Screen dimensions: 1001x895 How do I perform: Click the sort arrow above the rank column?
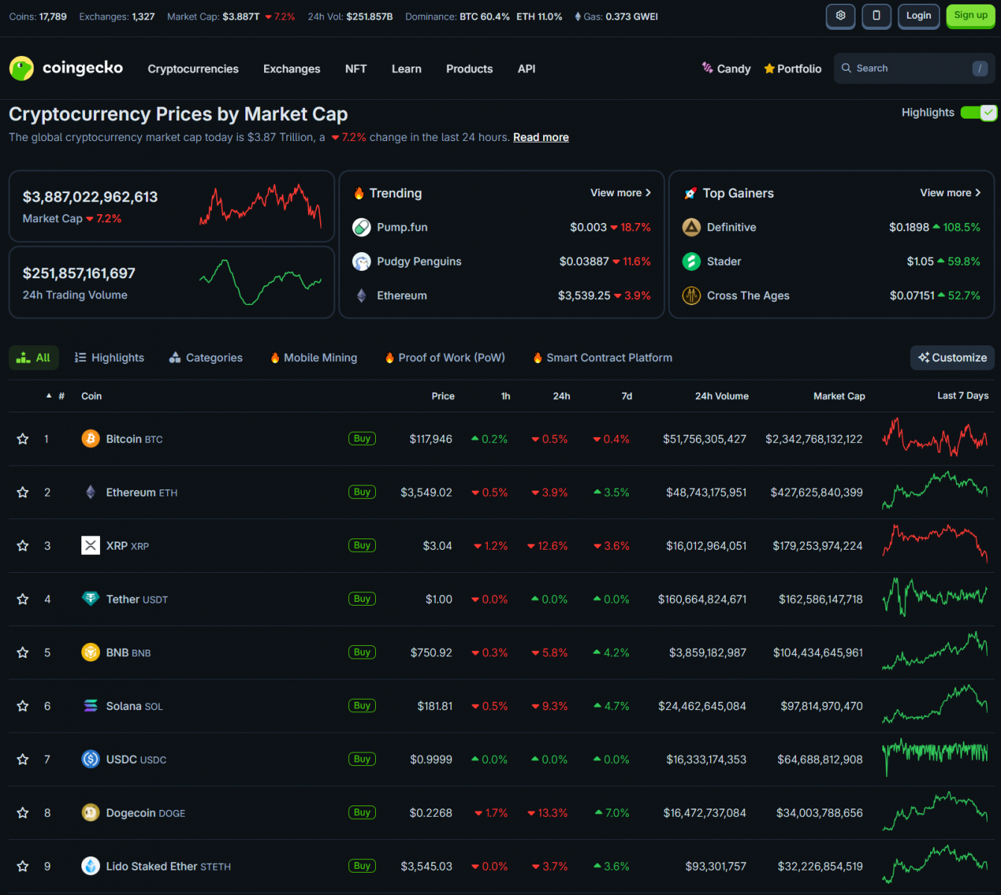click(x=48, y=396)
